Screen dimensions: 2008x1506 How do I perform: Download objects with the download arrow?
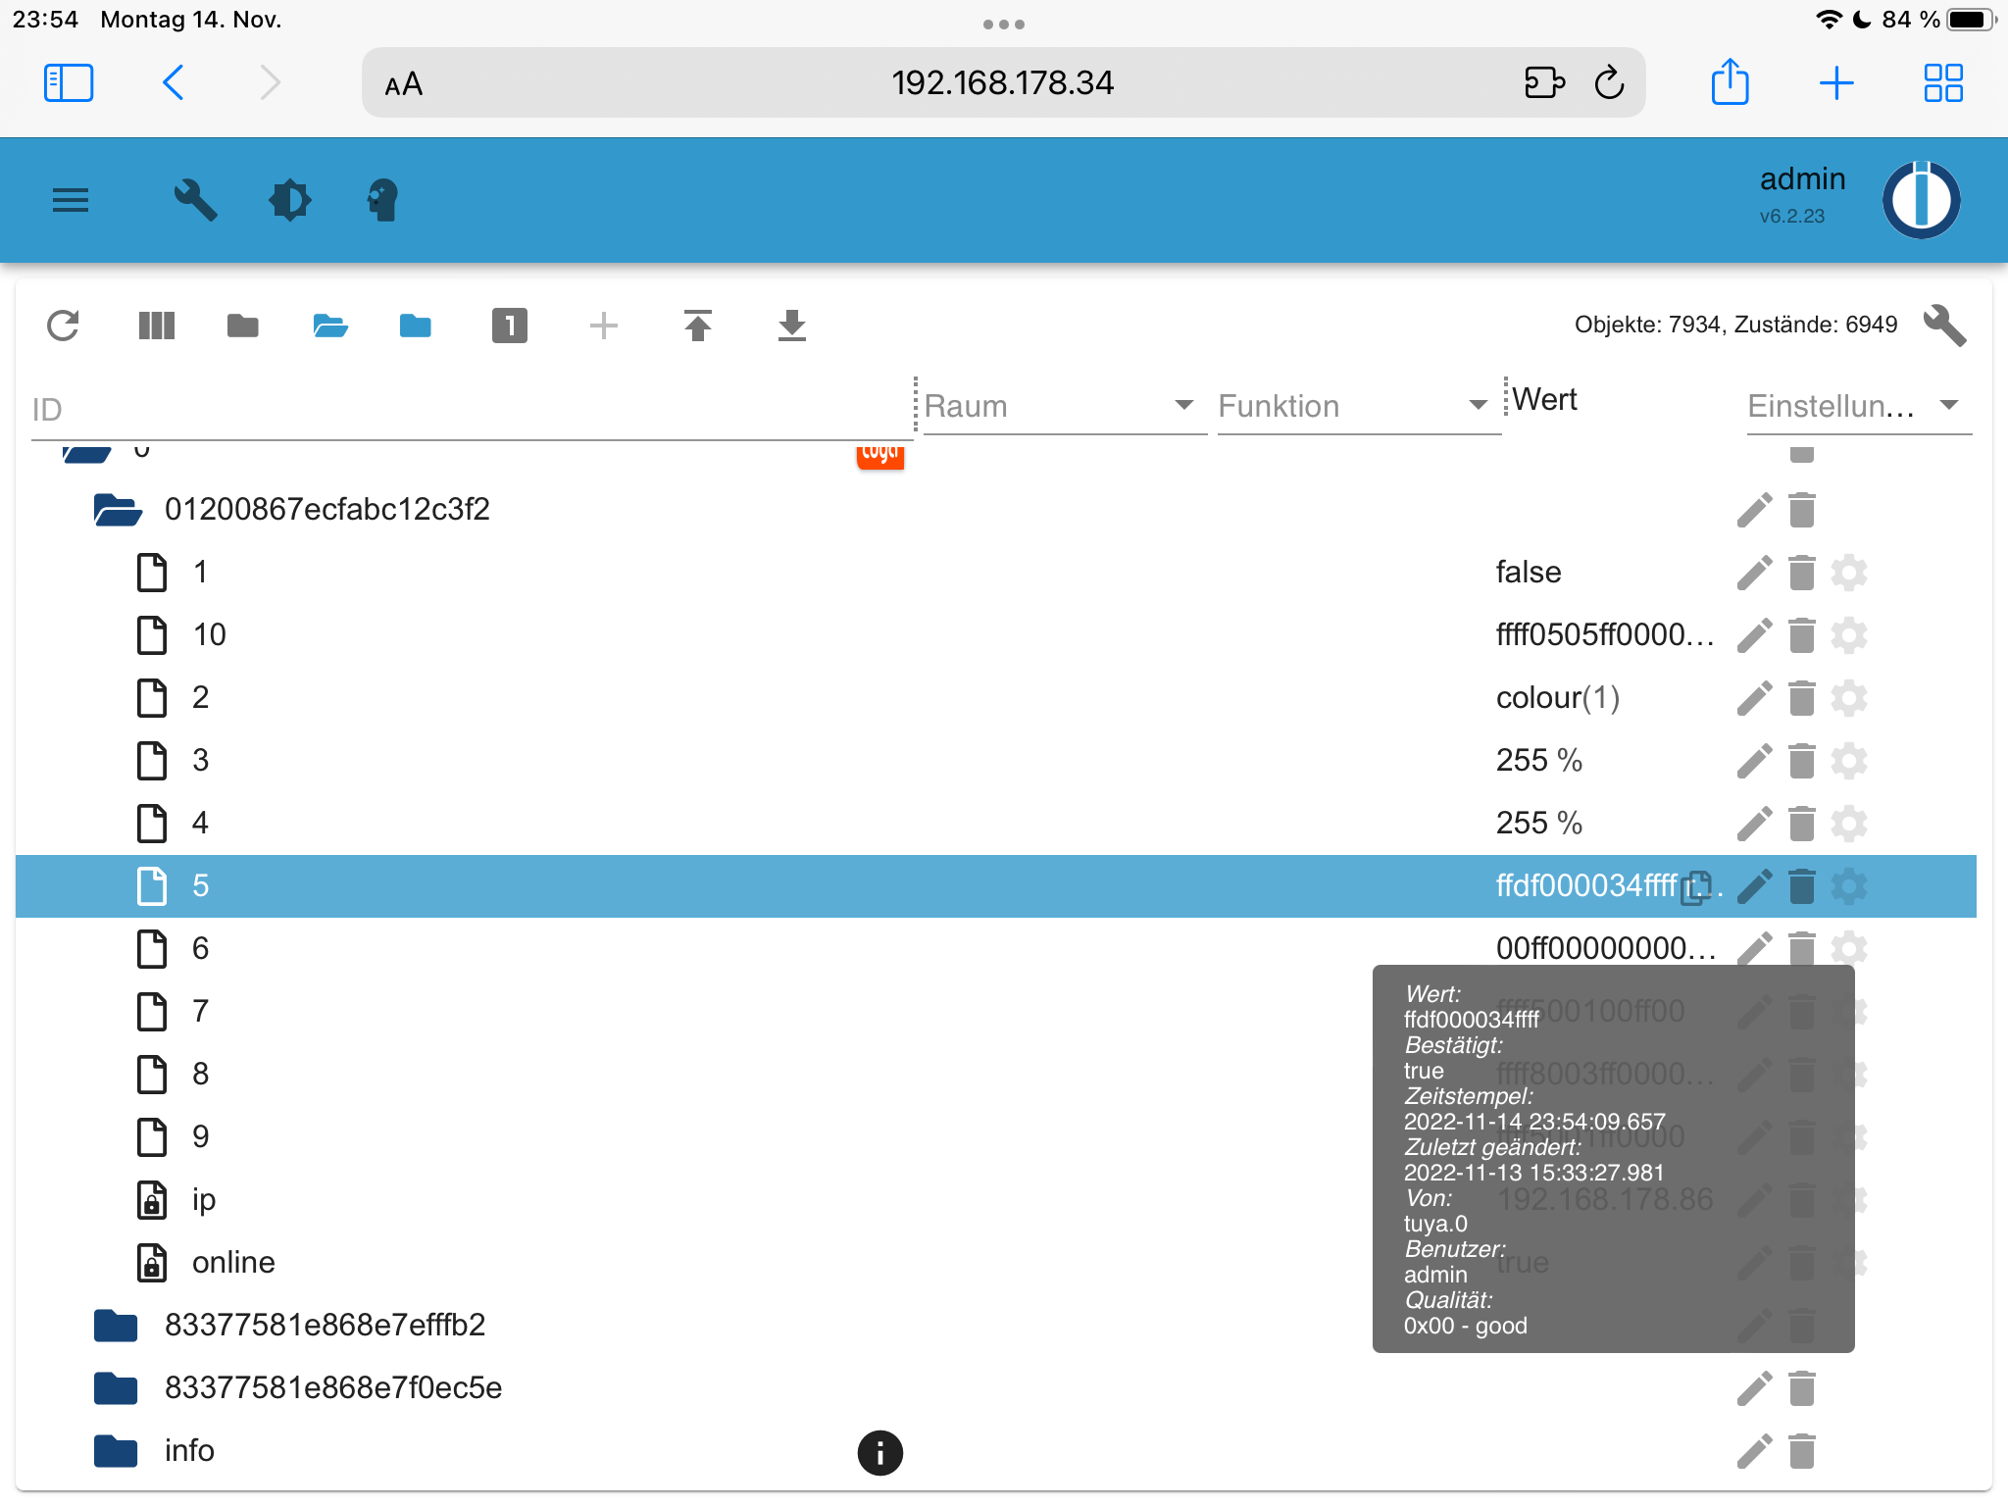[x=791, y=326]
